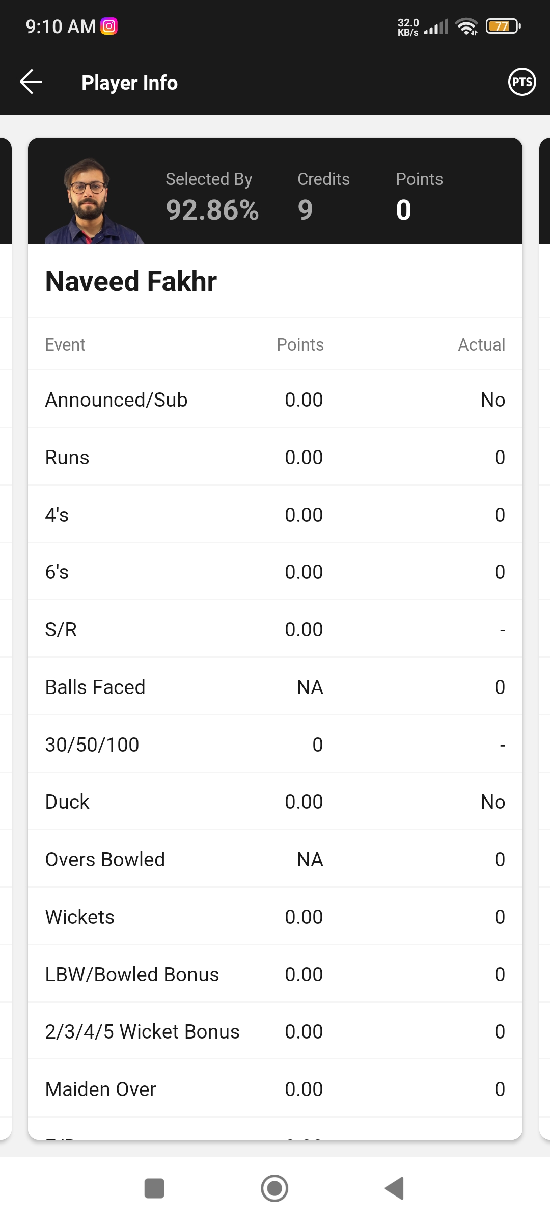Tap the battery indicator icon
This screenshot has height=1223, width=550.
[503, 26]
